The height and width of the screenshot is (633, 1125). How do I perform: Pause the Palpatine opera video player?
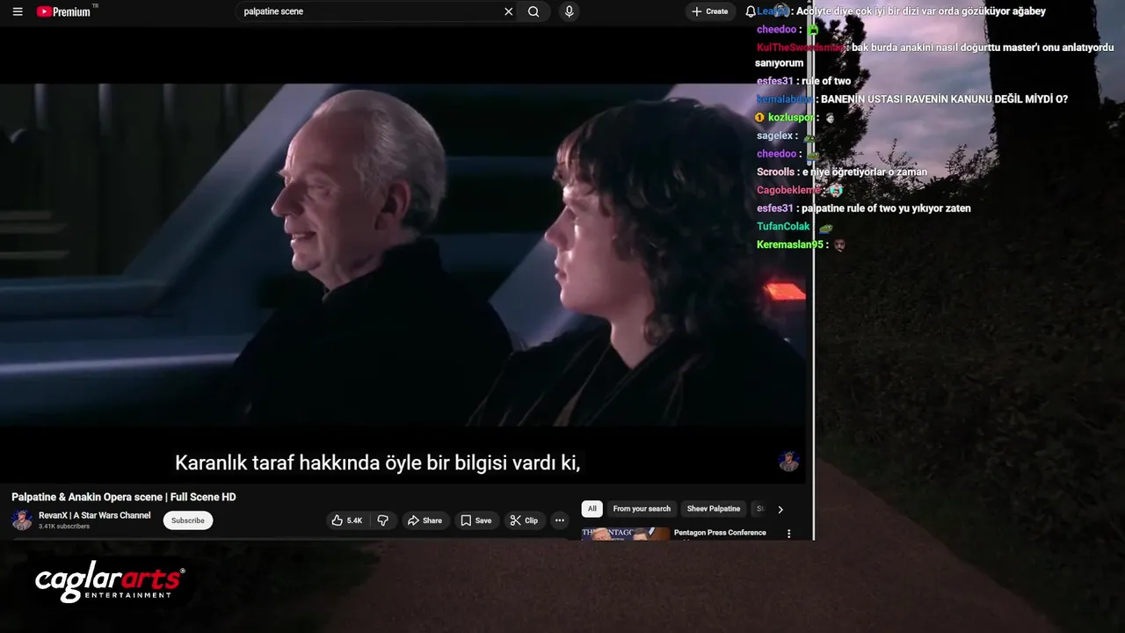pyautogui.click(x=403, y=255)
